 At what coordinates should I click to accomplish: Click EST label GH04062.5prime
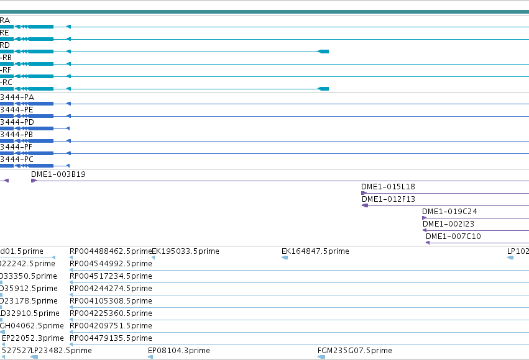[x=32, y=326]
